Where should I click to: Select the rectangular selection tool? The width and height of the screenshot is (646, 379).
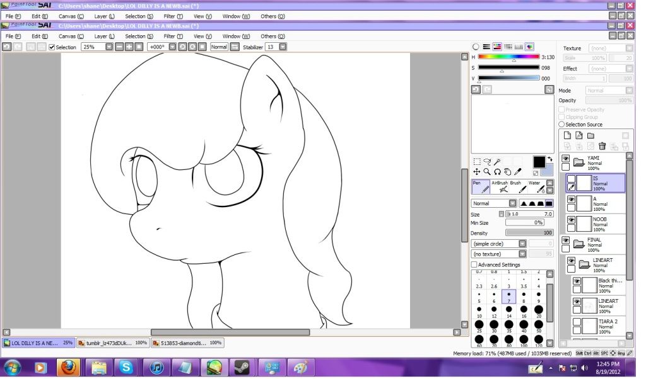477,162
